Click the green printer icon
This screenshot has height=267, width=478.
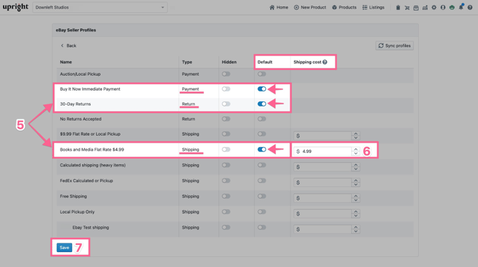click(452, 8)
